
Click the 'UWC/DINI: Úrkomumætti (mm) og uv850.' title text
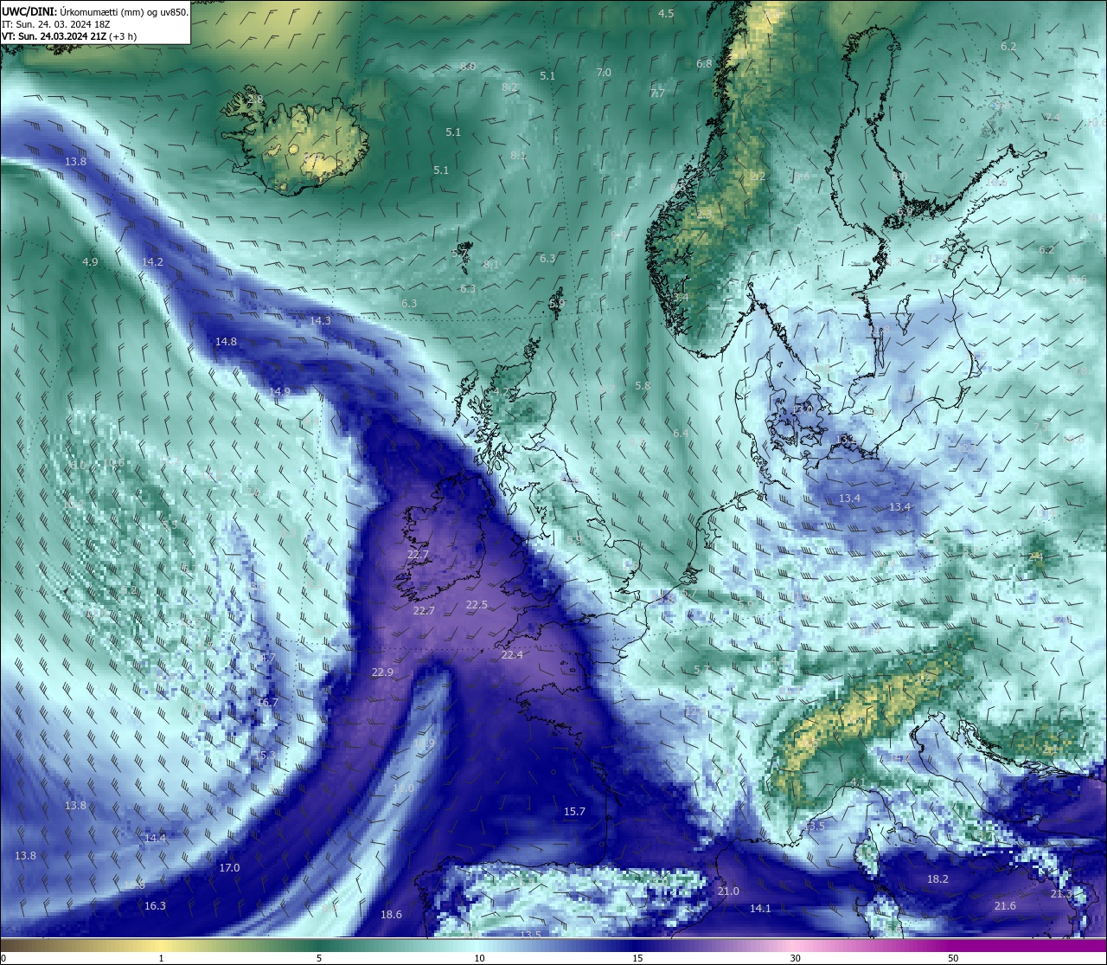point(95,12)
